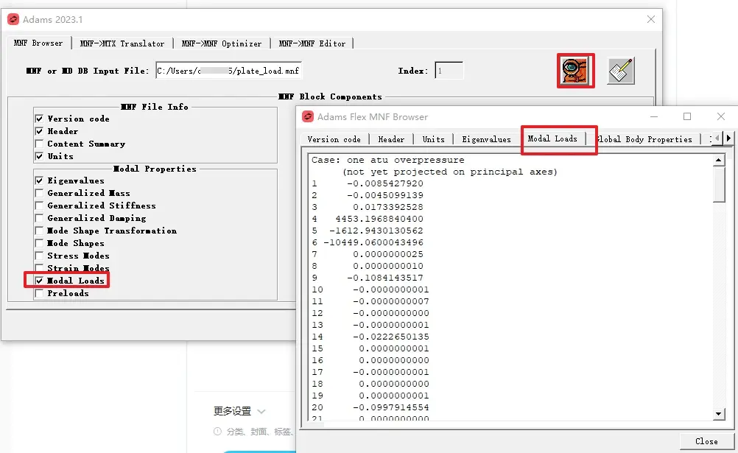The image size is (738, 453).
Task: Click the '(not yet projected on principal axes)' line
Action: tap(450, 172)
